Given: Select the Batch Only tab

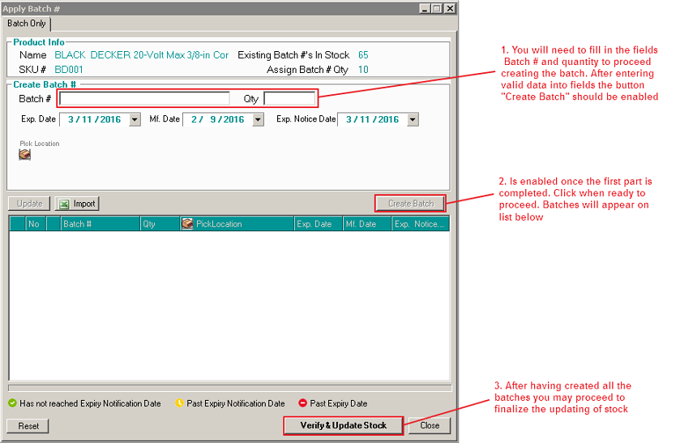Looking at the screenshot, I should [28, 24].
